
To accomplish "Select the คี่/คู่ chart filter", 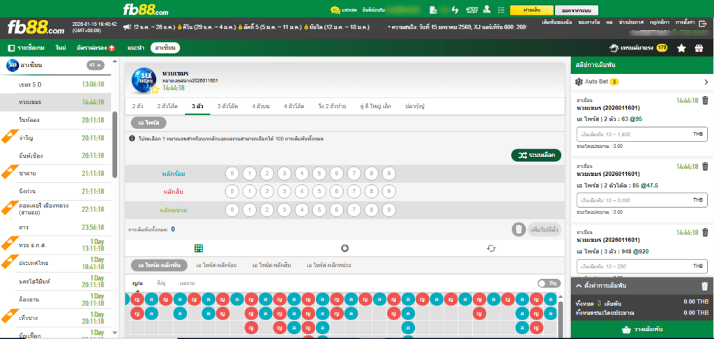I will 161,283.
